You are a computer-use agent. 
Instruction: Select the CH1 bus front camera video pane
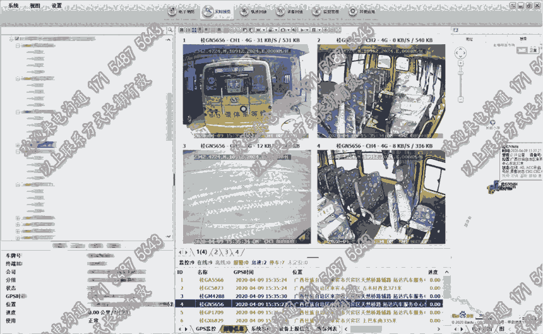click(246, 95)
